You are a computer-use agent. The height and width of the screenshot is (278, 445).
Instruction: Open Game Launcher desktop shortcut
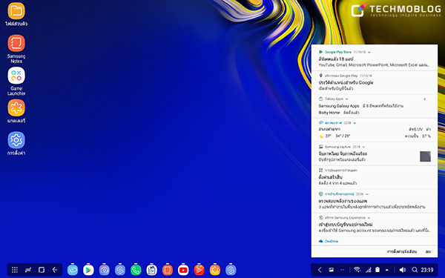[x=16, y=81]
